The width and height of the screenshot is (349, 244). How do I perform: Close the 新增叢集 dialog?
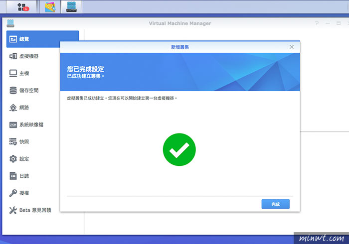pyautogui.click(x=292, y=47)
